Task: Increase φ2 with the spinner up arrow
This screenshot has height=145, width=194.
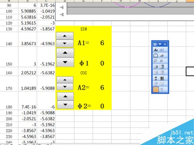Action: 66,96
